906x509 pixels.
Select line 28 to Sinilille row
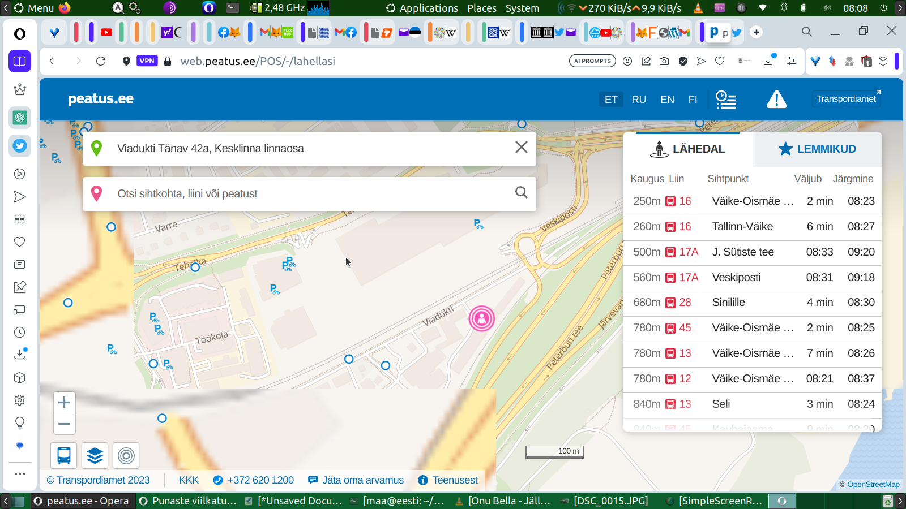click(753, 303)
